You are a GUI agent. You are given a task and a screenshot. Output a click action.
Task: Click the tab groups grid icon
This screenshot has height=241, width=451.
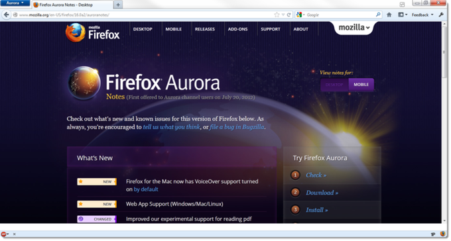tap(402, 5)
